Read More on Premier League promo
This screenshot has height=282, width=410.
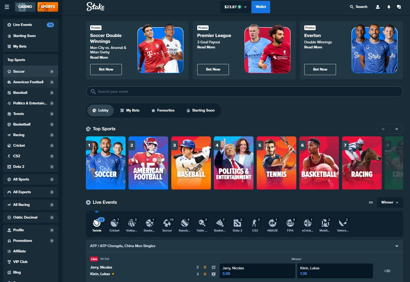coord(206,47)
